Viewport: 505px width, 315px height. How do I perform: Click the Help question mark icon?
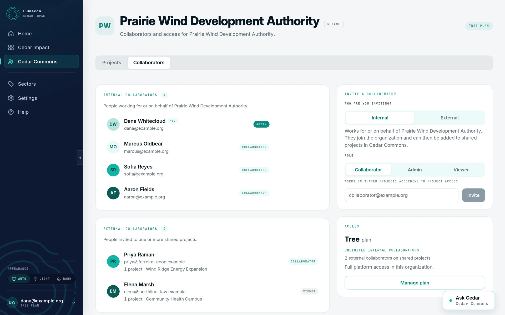(11, 112)
